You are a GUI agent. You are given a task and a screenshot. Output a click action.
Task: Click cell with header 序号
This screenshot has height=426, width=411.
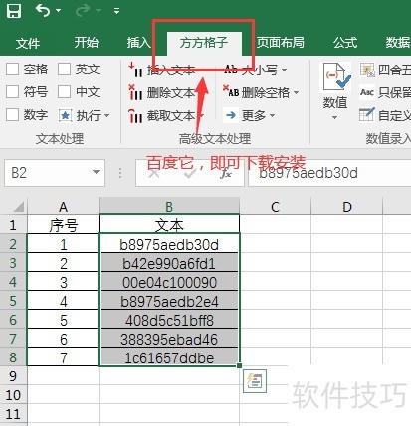coord(63,225)
